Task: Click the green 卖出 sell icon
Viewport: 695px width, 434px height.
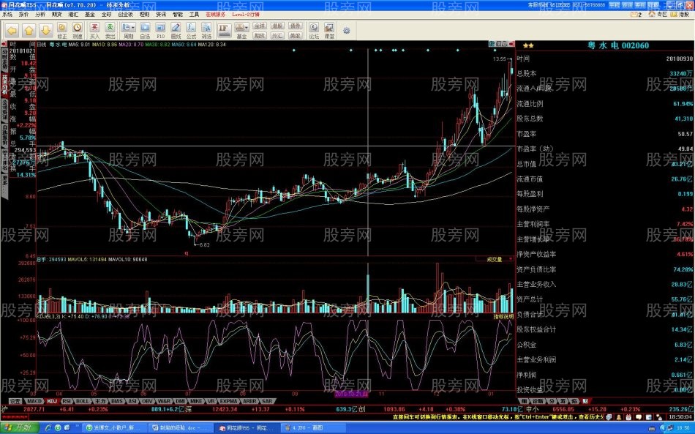Action: (x=110, y=31)
